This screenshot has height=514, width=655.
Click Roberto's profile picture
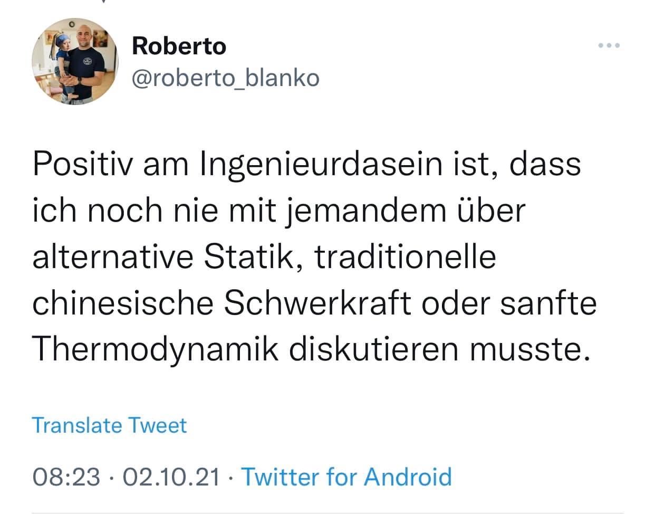74,61
